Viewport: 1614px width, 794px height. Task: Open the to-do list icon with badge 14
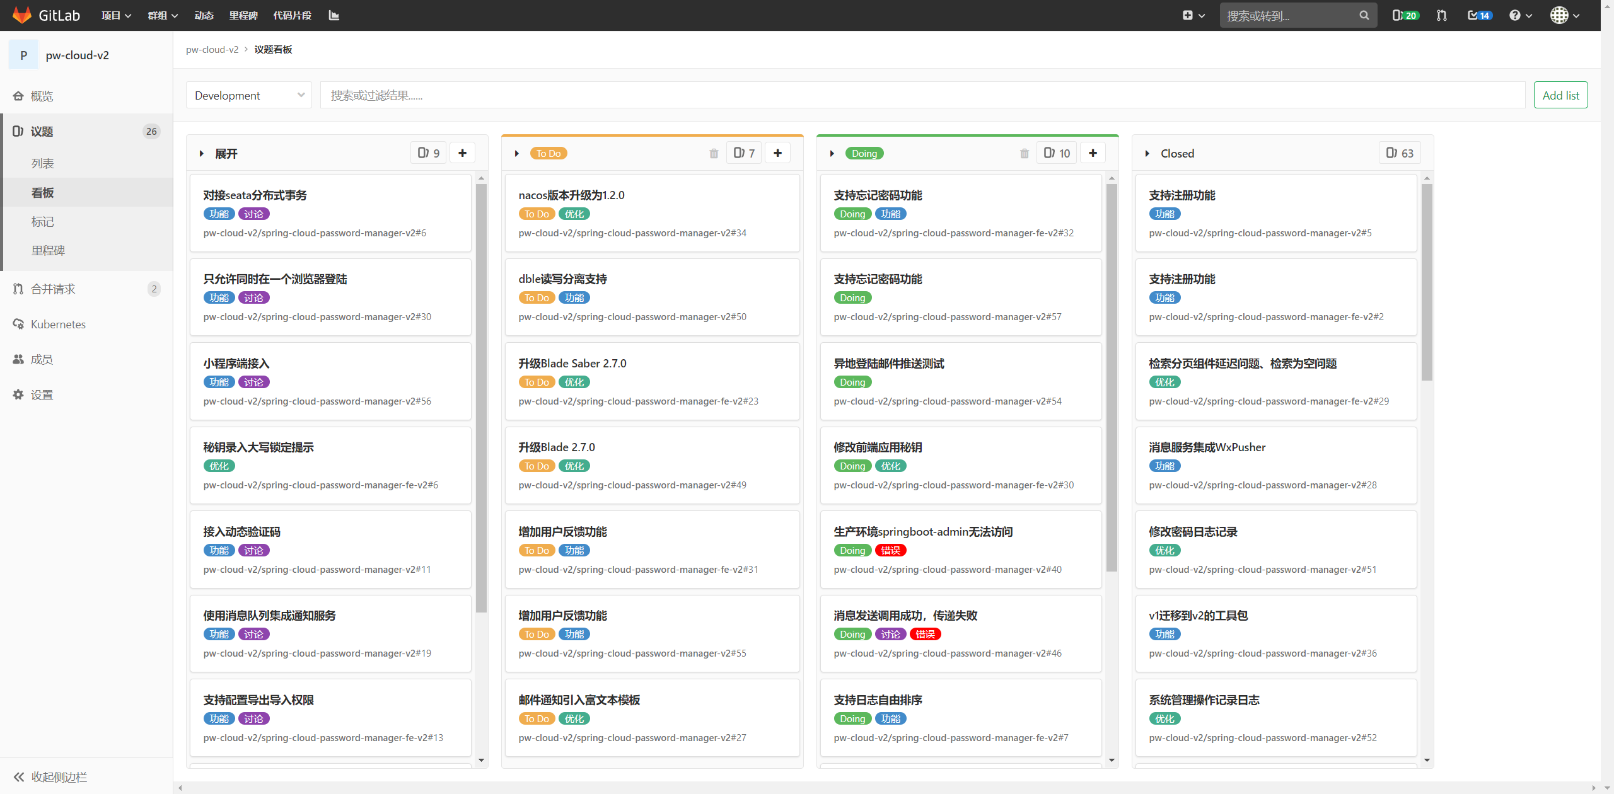coord(1479,15)
